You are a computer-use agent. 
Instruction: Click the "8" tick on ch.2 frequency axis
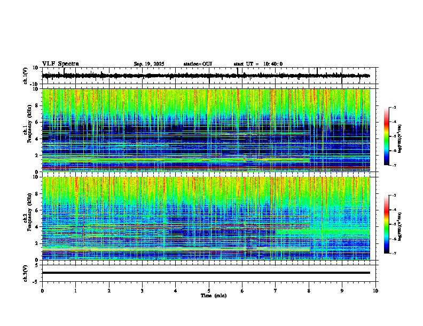click(37, 194)
